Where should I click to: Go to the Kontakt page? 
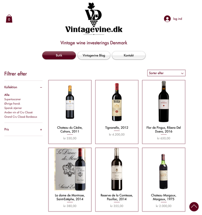point(129,55)
